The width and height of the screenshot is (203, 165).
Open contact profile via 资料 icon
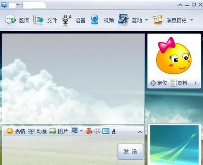click(x=173, y=83)
